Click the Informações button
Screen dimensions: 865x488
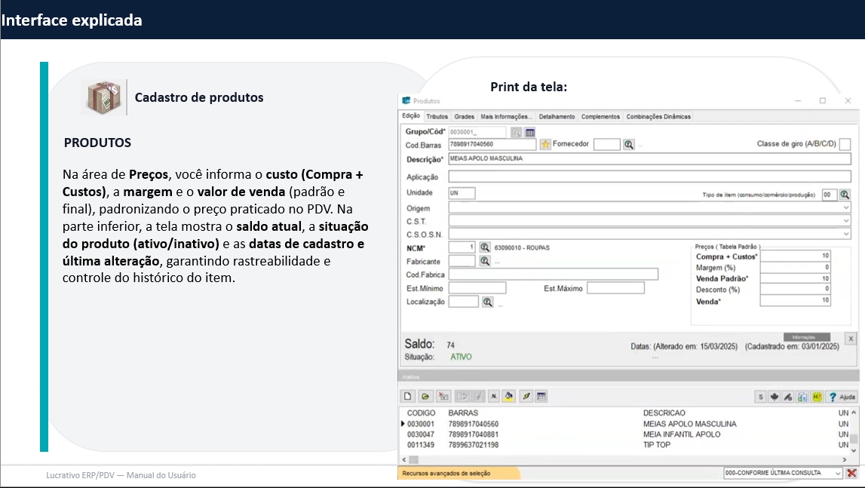(x=807, y=337)
